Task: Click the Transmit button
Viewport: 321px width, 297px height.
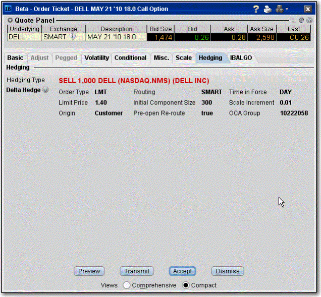Action: (x=137, y=271)
